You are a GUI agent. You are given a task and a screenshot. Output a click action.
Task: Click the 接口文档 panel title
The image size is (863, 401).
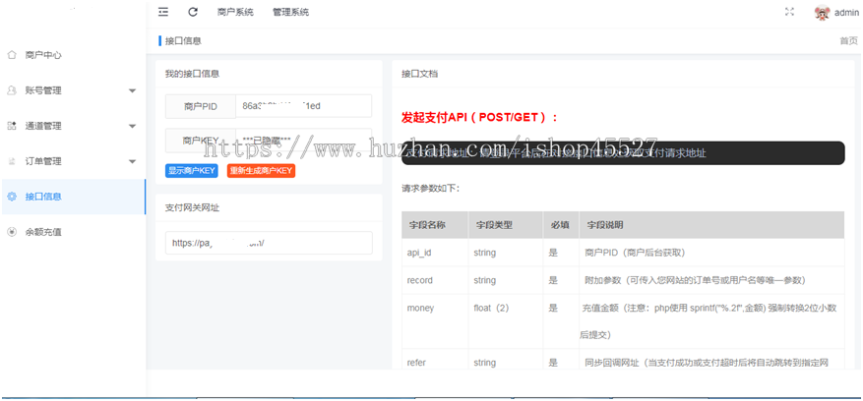(x=420, y=74)
